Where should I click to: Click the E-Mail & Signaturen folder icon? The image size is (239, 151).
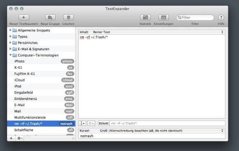pos(15,49)
